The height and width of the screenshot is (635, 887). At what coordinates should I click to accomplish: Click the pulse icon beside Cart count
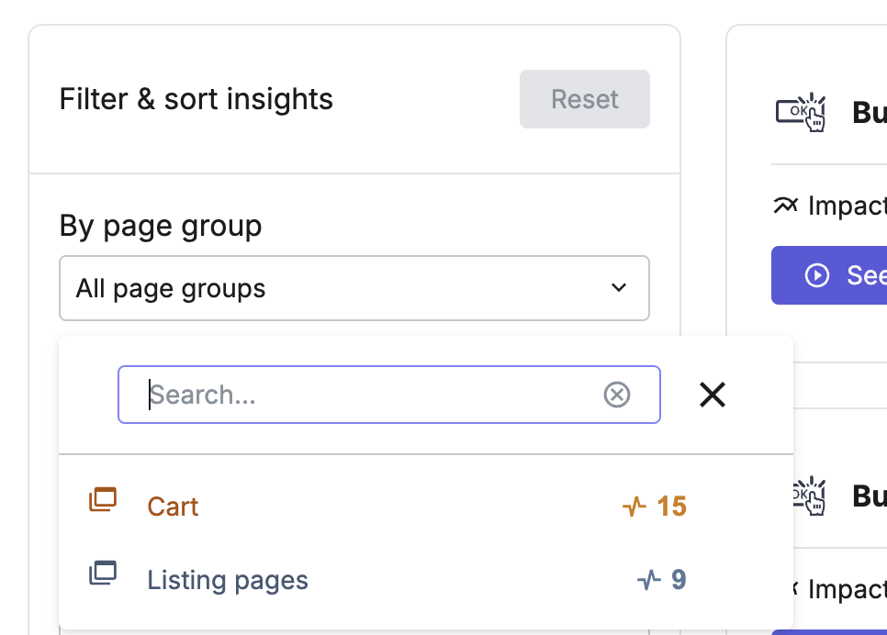pos(634,507)
